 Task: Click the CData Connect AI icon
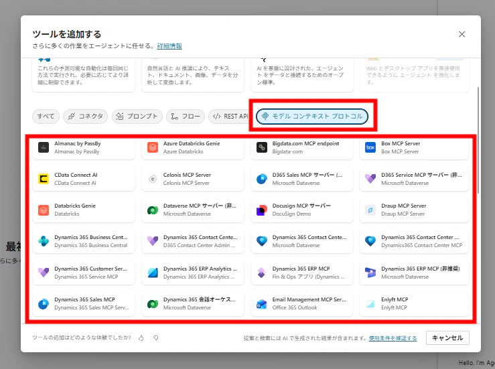click(44, 179)
